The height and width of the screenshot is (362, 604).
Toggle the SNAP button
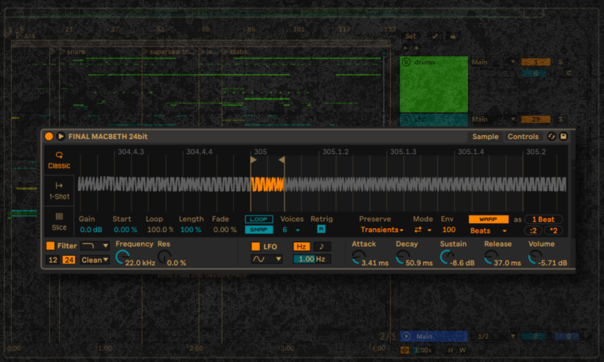(x=259, y=230)
